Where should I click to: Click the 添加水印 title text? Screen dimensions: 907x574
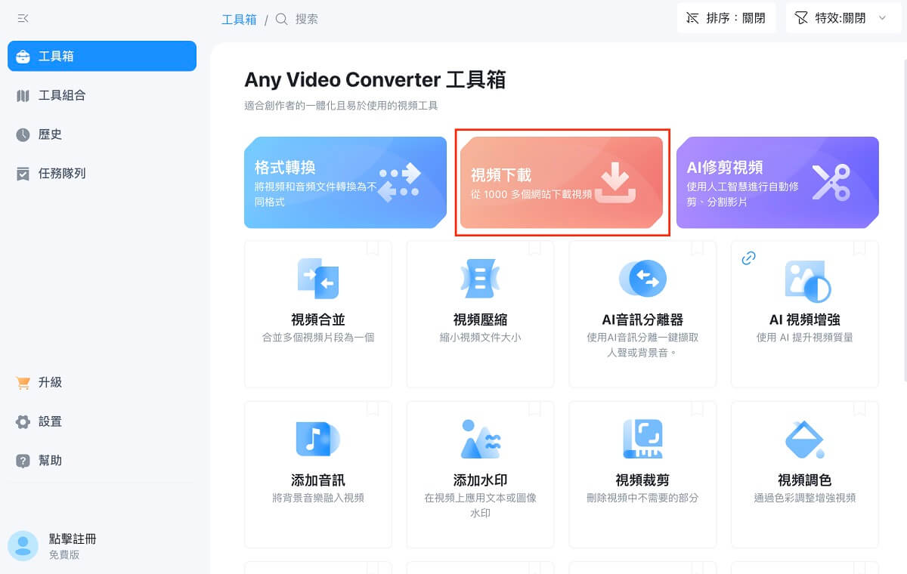[480, 480]
